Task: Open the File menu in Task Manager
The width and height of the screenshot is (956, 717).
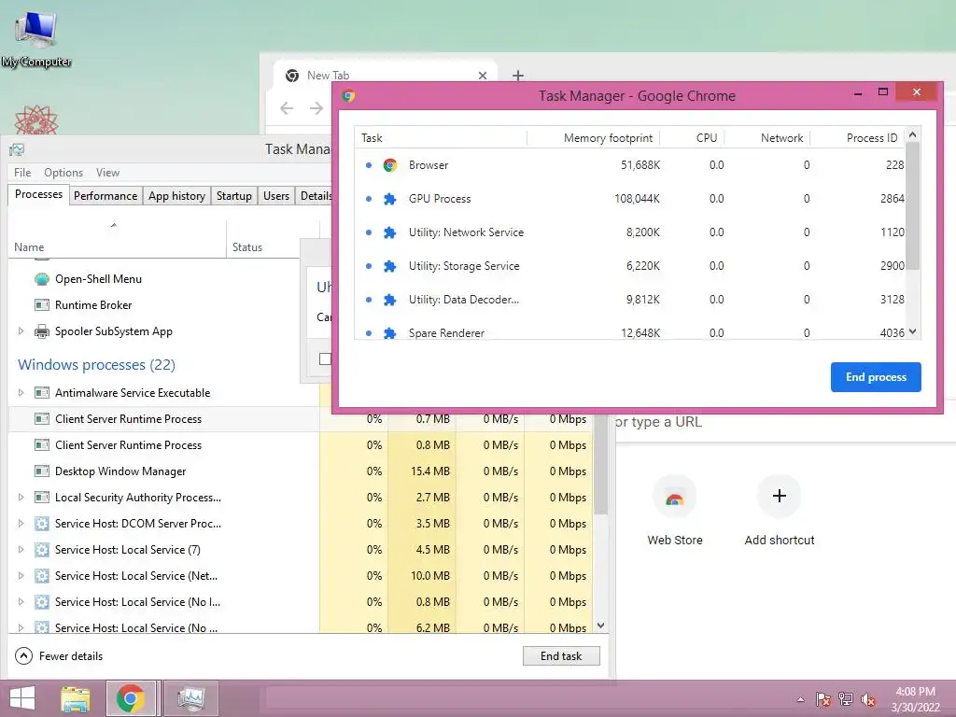Action: click(x=22, y=173)
